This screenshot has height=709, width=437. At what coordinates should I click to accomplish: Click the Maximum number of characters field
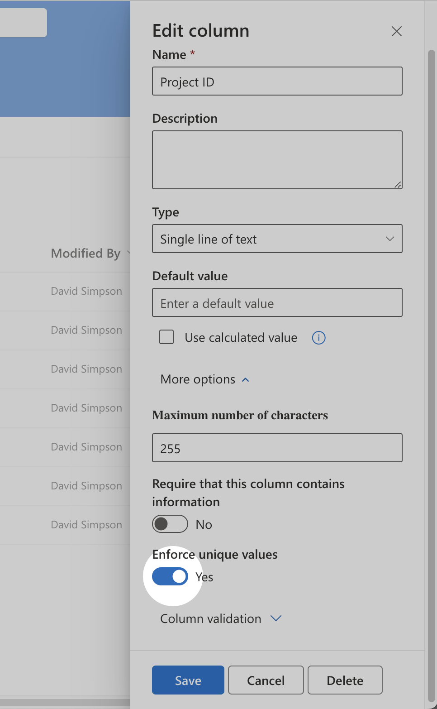tap(277, 448)
